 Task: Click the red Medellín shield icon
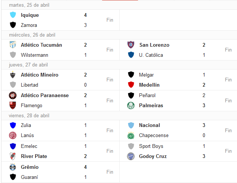tap(131, 85)
